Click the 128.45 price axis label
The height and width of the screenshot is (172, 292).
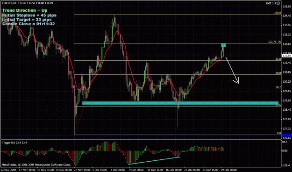point(287,110)
